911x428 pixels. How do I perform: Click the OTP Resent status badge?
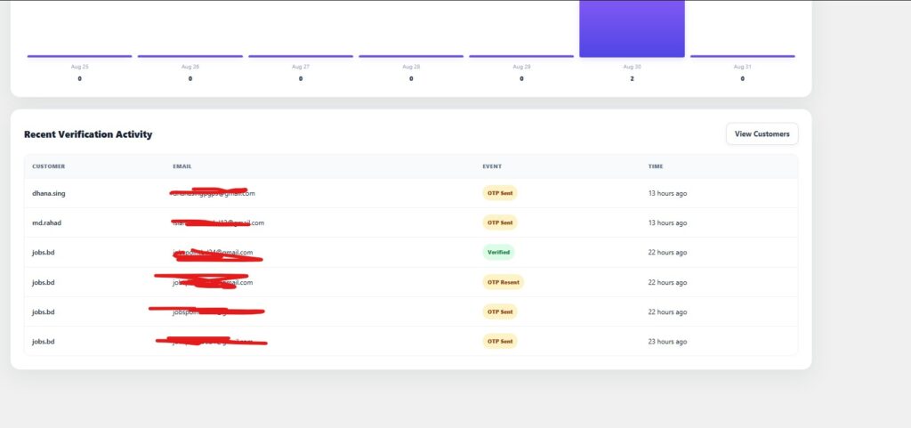coord(504,282)
